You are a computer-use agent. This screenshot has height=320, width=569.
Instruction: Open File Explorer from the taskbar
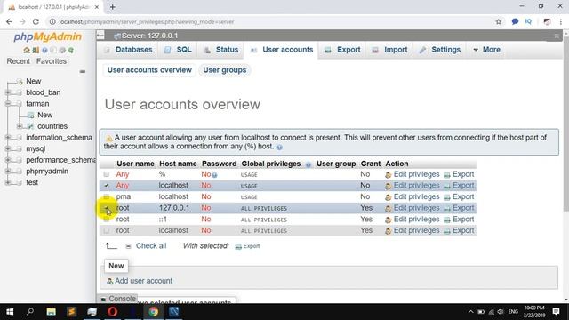tap(52, 312)
